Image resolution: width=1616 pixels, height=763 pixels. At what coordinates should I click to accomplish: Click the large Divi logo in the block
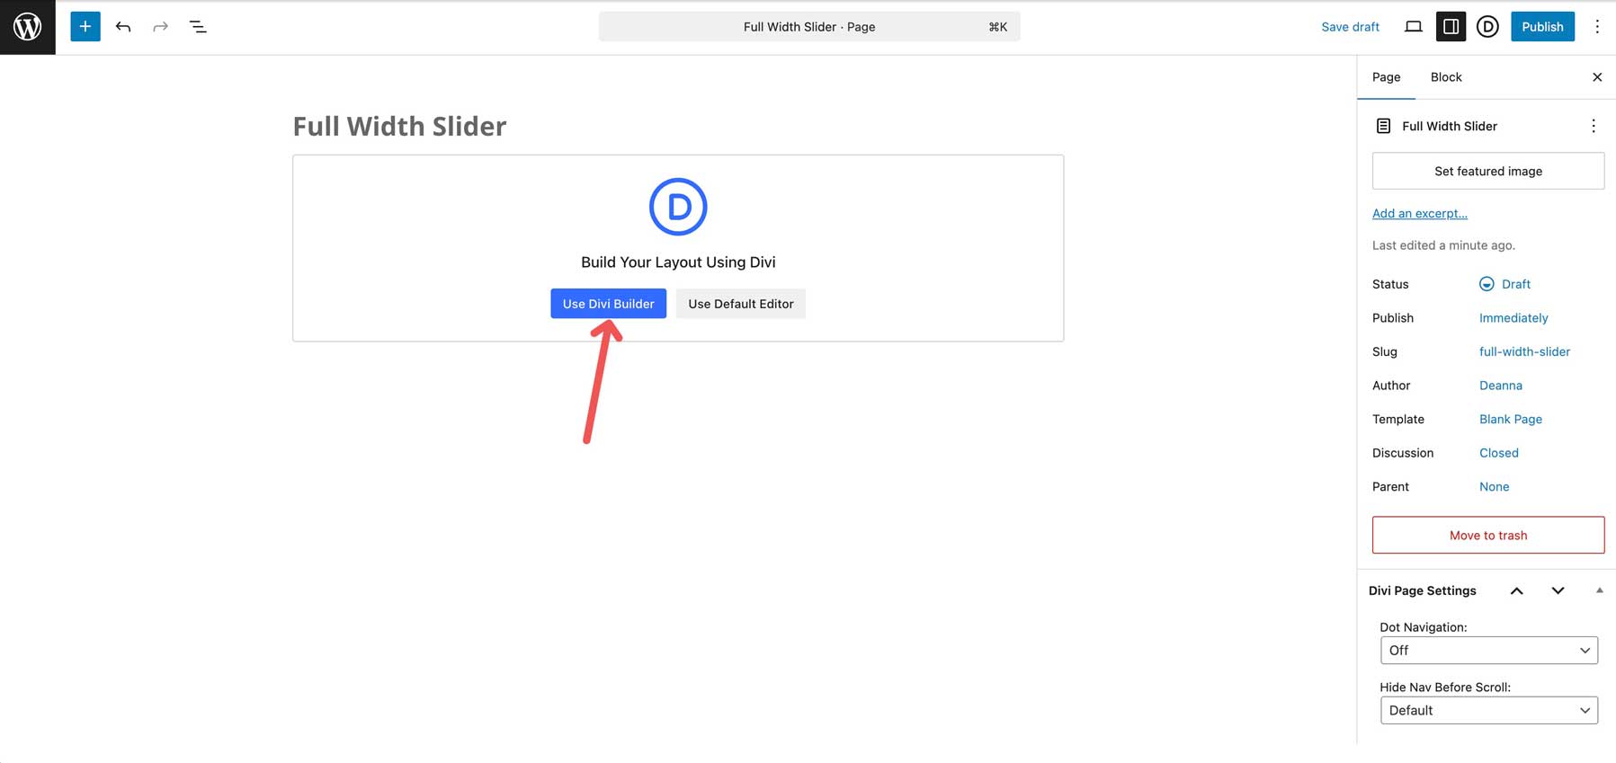click(678, 207)
